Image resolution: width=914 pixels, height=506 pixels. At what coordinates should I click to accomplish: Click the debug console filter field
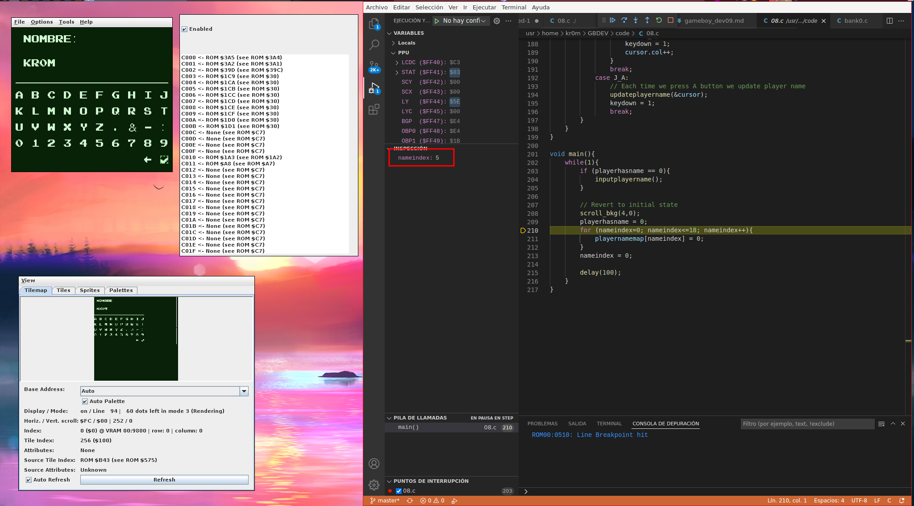coord(807,424)
